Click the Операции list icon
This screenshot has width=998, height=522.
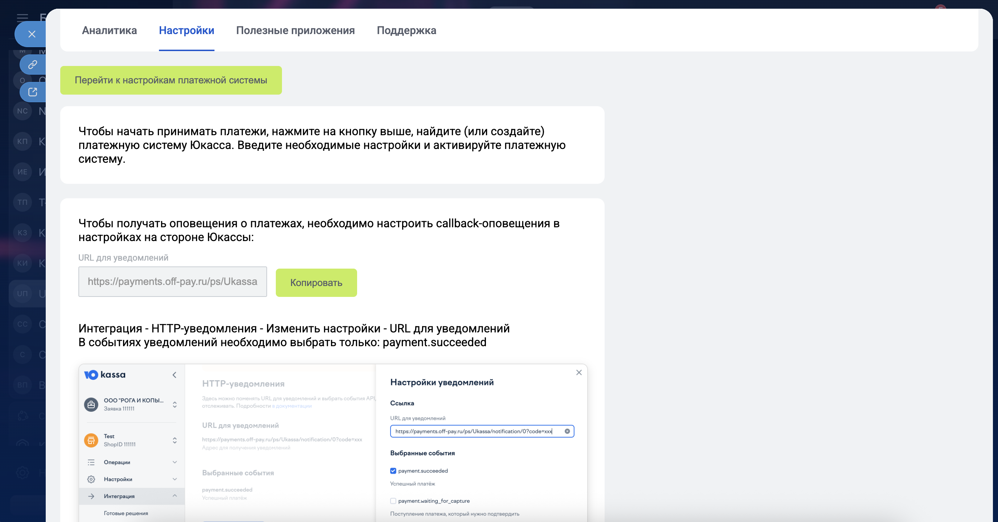point(91,462)
